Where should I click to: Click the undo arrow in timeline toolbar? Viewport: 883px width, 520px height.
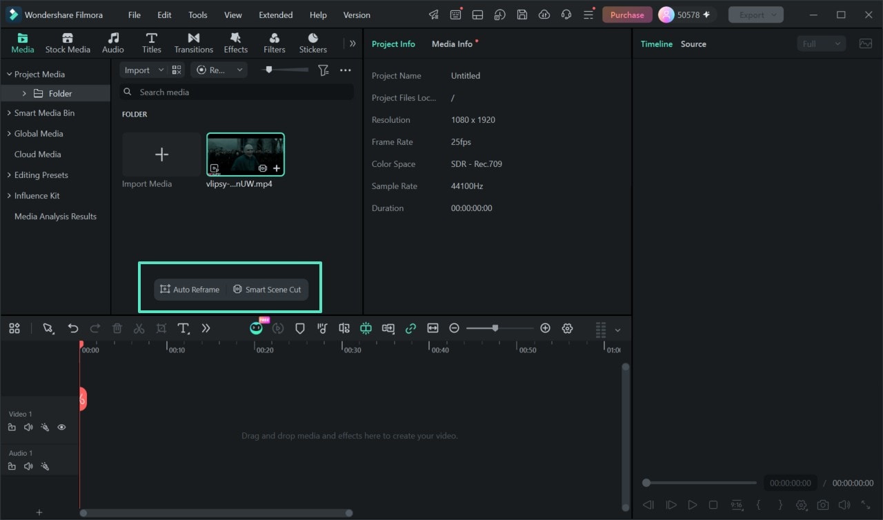click(73, 329)
